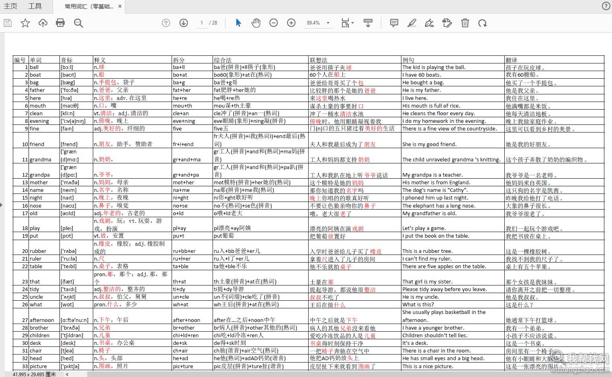Click the split 'chi+ld+ren' cell
The height and width of the screenshot is (377, 612).
tap(186, 335)
